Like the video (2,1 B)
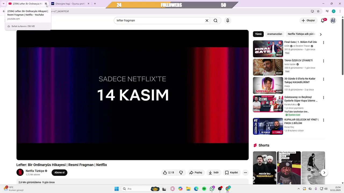Image resolution: width=344 pixels, height=193 pixels. tap(169, 173)
